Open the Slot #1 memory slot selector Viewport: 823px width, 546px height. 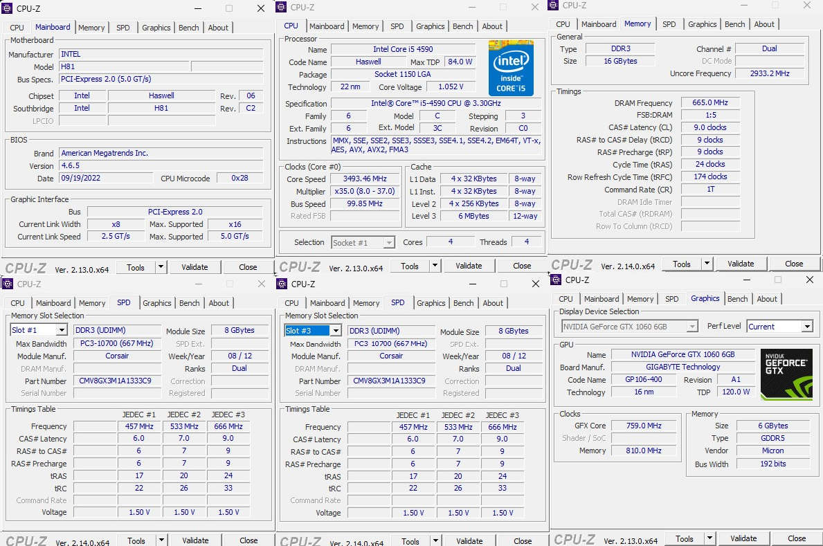[38, 329]
